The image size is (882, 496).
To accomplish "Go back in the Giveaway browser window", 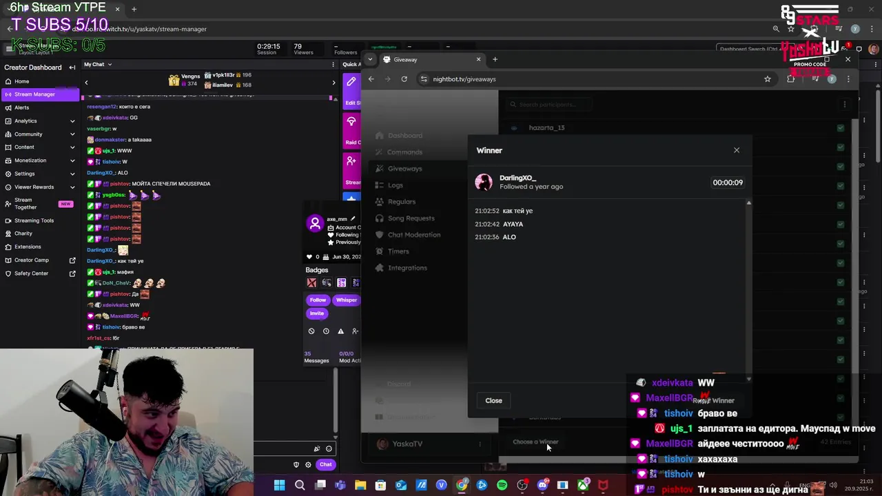I will coord(371,79).
